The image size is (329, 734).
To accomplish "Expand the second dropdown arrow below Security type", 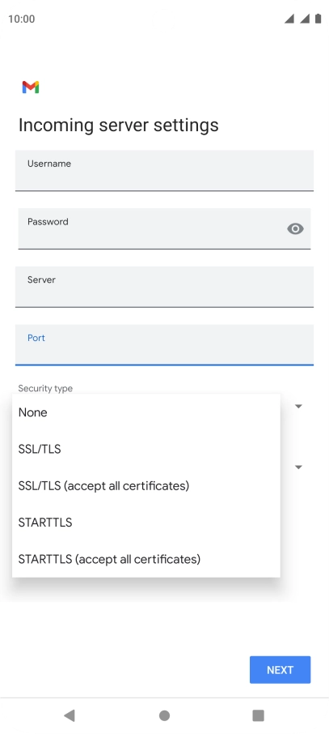I will click(x=298, y=467).
